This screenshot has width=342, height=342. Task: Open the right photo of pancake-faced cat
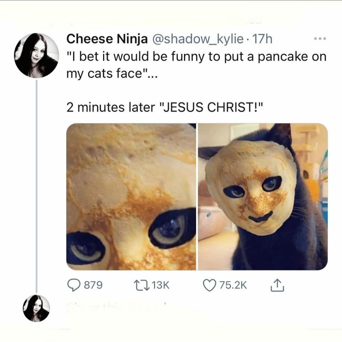click(x=263, y=197)
